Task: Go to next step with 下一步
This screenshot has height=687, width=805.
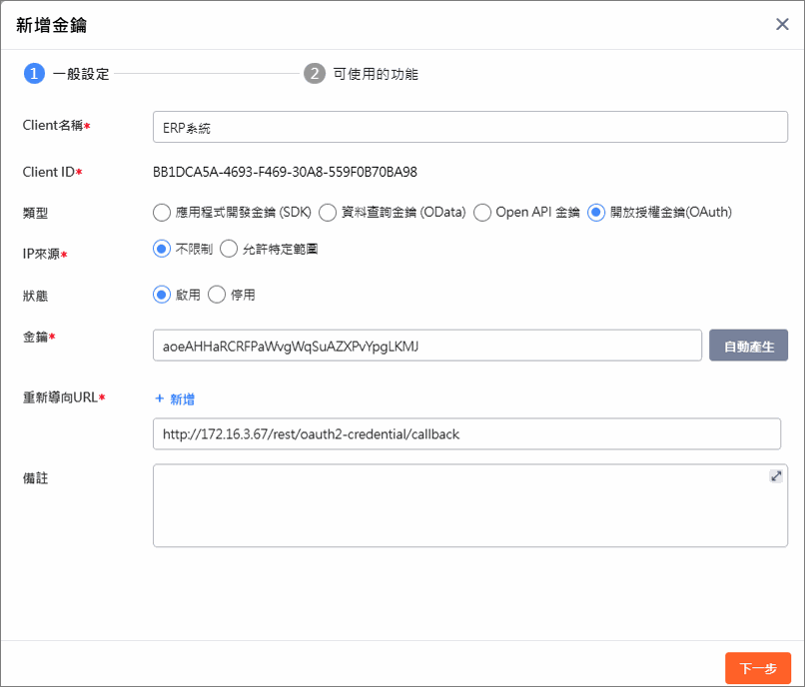Action: click(757, 668)
